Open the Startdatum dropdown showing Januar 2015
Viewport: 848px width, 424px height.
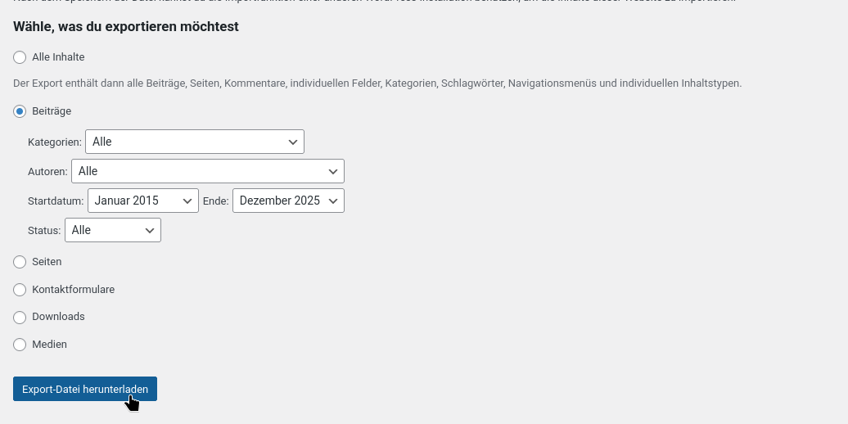pos(142,201)
